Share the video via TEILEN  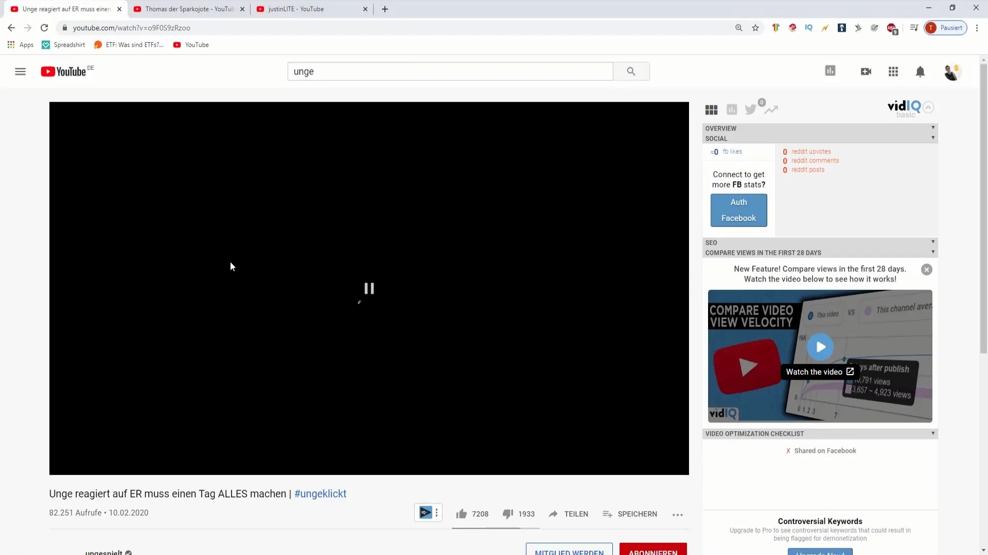tap(568, 514)
